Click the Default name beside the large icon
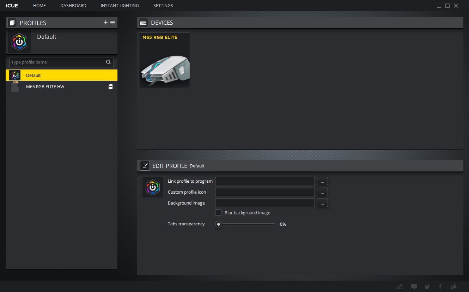Image resolution: width=469 pixels, height=292 pixels. click(x=47, y=37)
